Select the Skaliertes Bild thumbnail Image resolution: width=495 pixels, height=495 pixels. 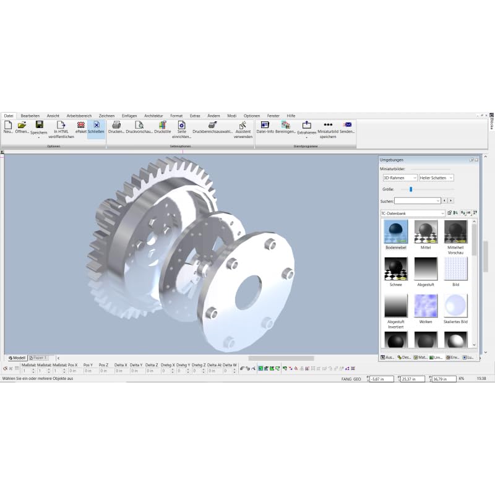[455, 306]
